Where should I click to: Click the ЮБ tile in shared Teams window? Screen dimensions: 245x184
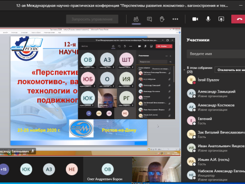tap(88, 79)
